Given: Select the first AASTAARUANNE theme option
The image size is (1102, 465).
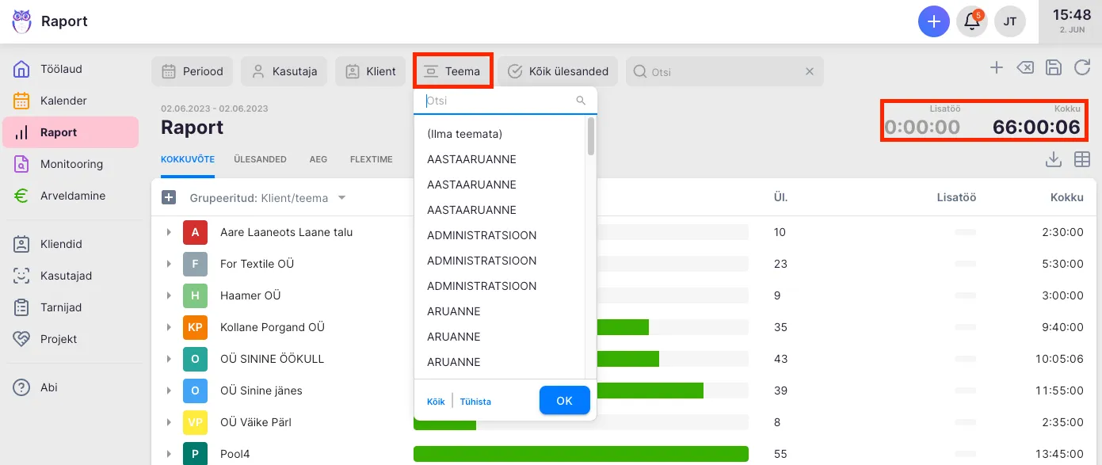Looking at the screenshot, I should (x=471, y=159).
